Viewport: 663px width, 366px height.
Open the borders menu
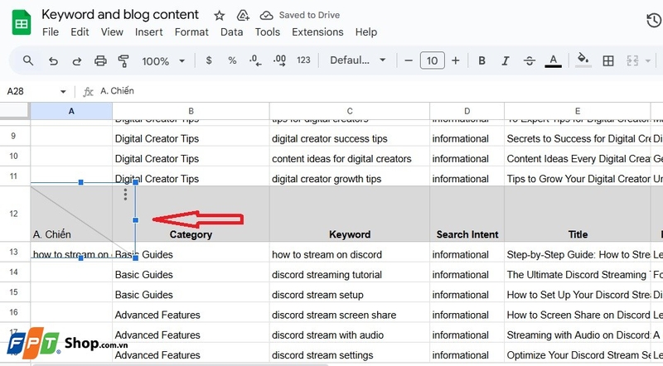click(608, 60)
